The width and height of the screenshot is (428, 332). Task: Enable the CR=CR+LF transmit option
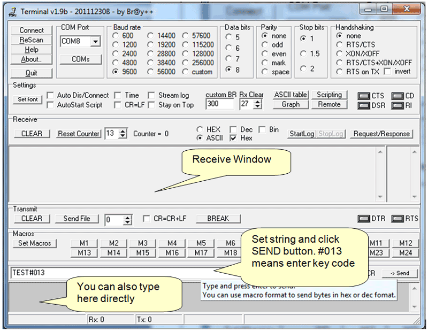(147, 218)
